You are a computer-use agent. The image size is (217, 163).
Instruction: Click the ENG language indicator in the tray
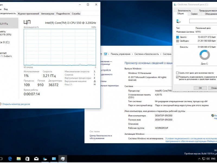(x=213, y=159)
